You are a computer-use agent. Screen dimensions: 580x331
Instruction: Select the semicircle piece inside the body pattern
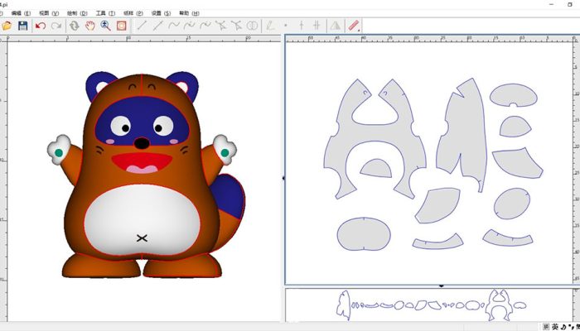[376, 170]
